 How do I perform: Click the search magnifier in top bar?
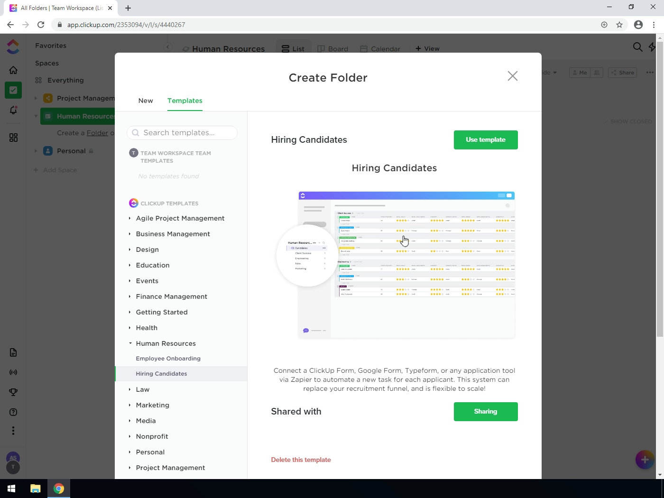point(638,46)
